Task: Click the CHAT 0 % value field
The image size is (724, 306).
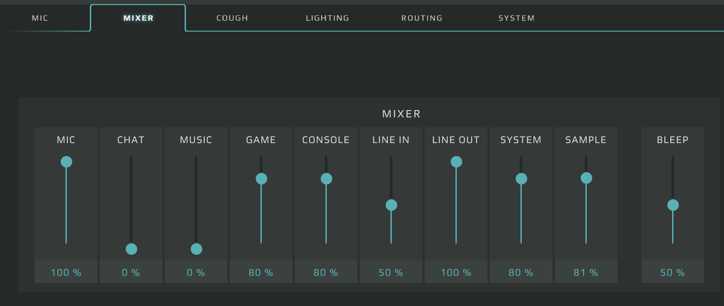Action: (x=131, y=272)
